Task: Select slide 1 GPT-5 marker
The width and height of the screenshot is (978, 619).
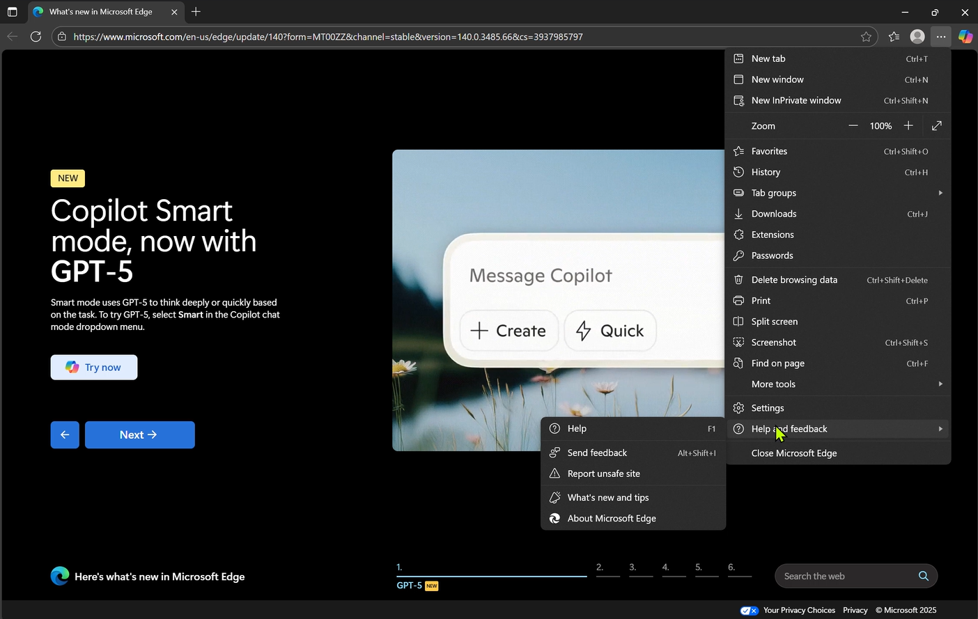Action: [491, 577]
